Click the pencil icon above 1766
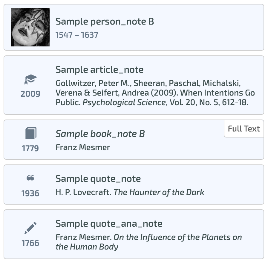The height and width of the screenshot is (263, 268). pyautogui.click(x=30, y=228)
